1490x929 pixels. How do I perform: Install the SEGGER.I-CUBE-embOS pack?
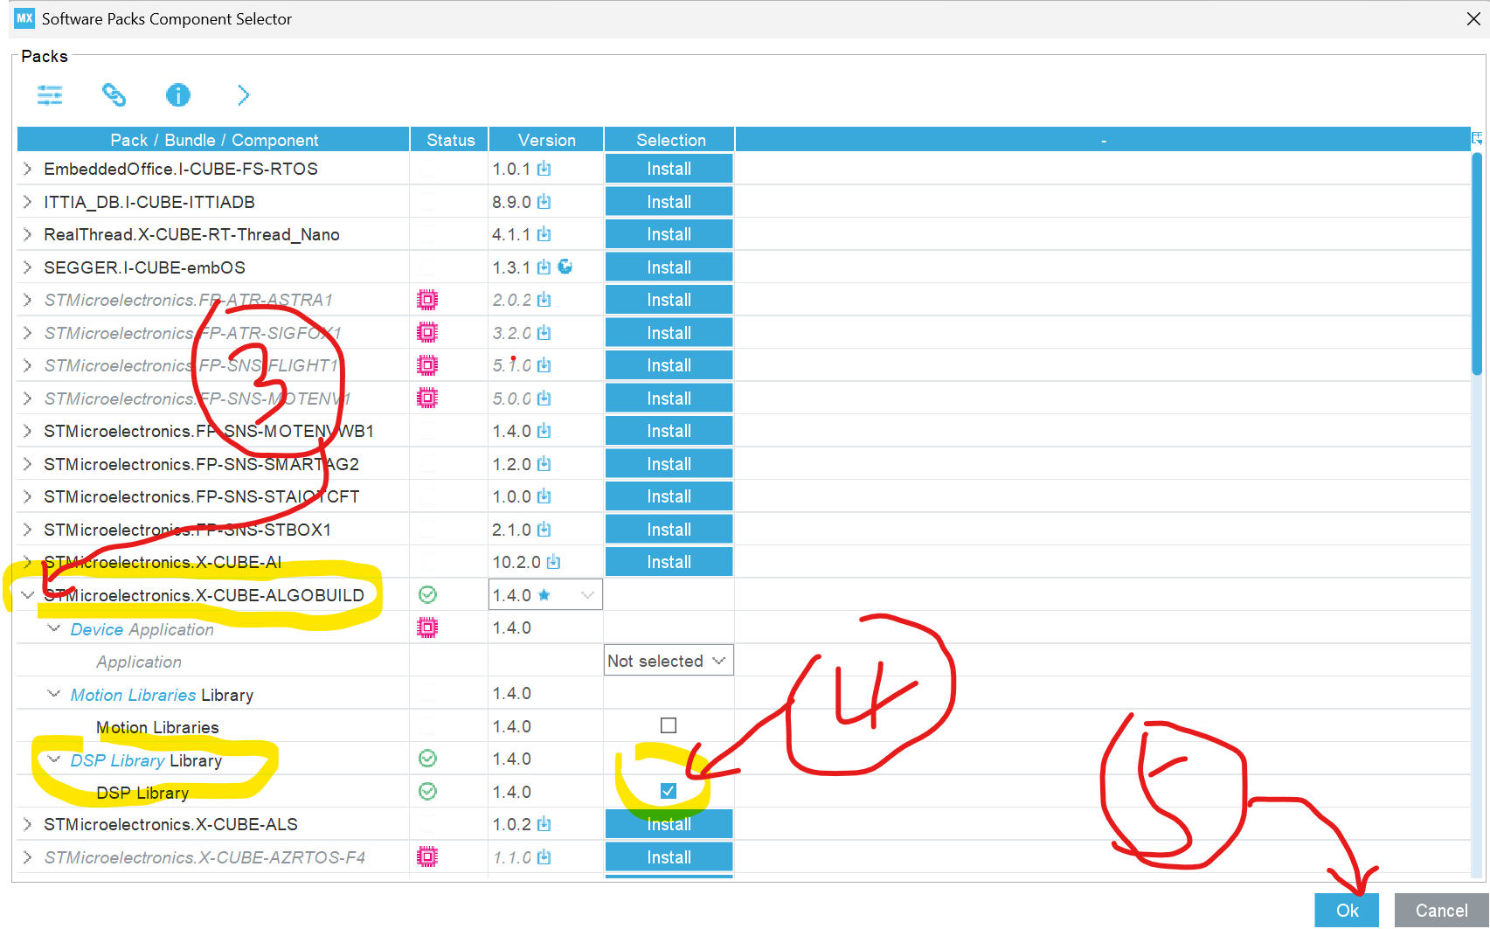tap(669, 267)
